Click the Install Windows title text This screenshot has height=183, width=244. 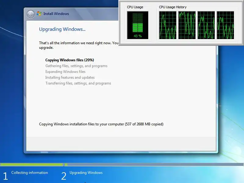pos(56,14)
